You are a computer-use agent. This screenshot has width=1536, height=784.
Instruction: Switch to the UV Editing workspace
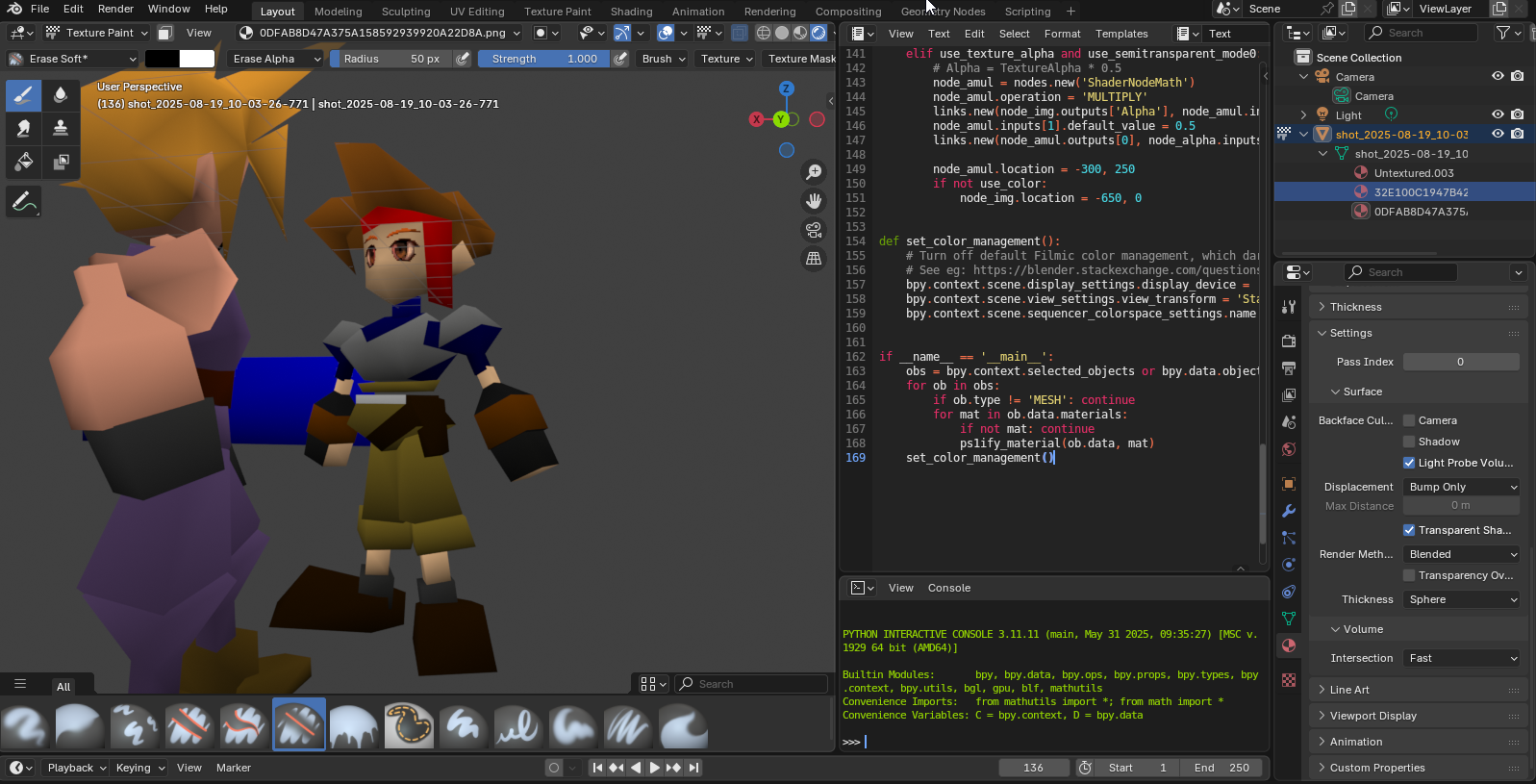click(x=477, y=12)
